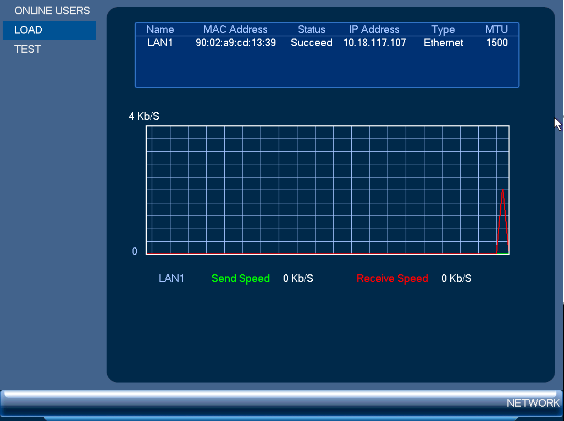Image resolution: width=564 pixels, height=421 pixels.
Task: Click the MTU column header
Action: tap(496, 30)
